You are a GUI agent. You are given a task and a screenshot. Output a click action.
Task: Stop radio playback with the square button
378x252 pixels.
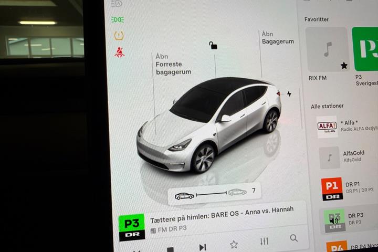click(x=171, y=249)
